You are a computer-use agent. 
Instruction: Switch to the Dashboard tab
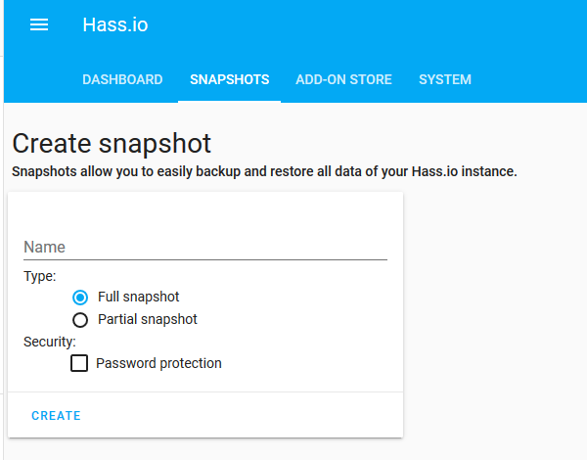click(x=122, y=79)
